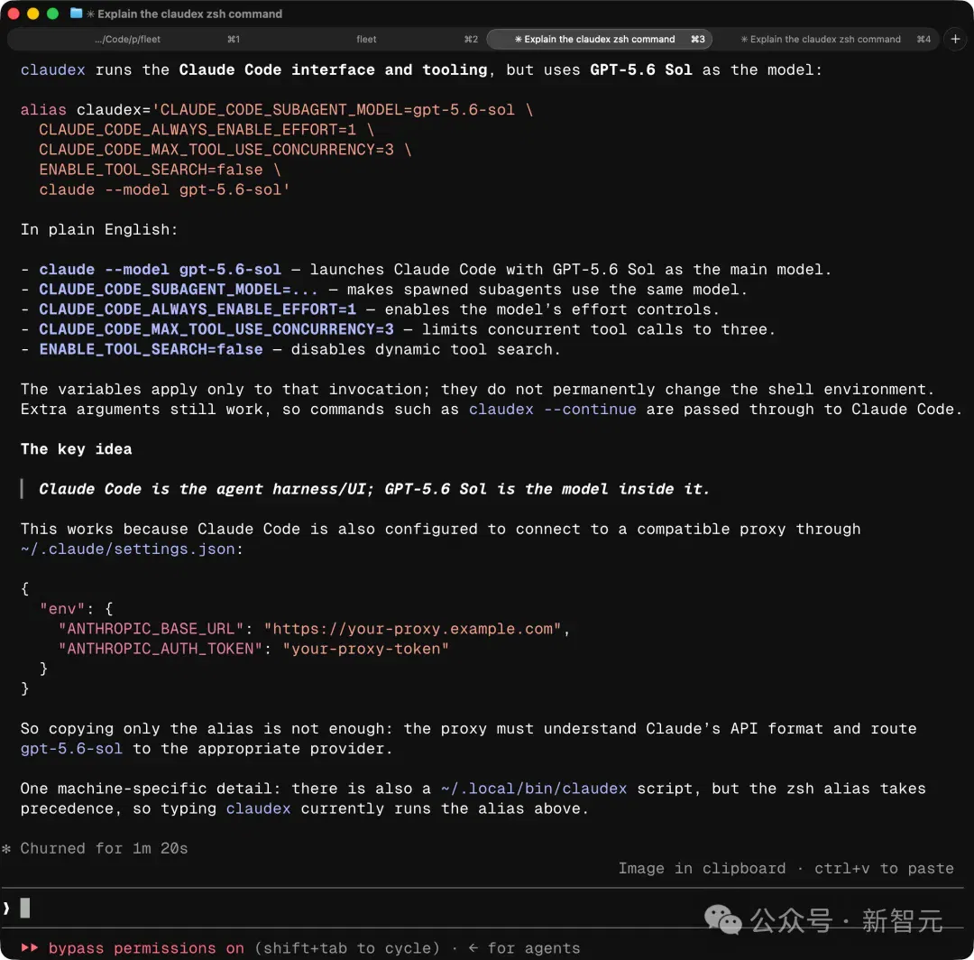974x960 pixels.
Task: Click the 'your-proxy-token' value
Action: coord(365,649)
